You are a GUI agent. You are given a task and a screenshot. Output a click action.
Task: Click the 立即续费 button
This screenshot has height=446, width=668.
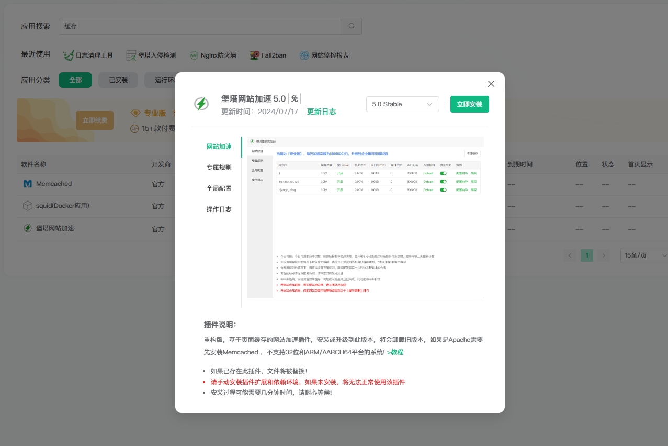[94, 120]
